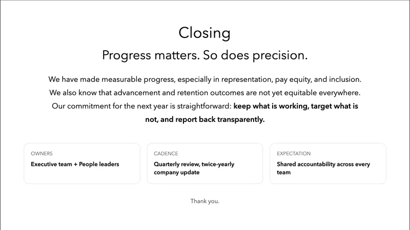
Task: Click the EXPECTATION card label
Action: pos(294,154)
